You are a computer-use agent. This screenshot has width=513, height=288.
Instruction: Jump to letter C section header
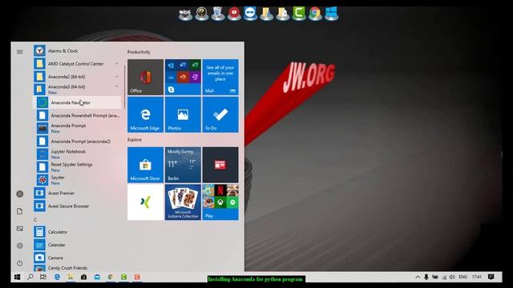[x=35, y=219]
